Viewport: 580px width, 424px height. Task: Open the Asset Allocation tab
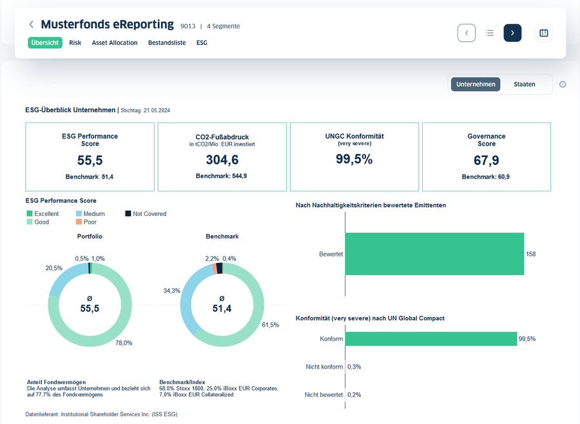(115, 43)
